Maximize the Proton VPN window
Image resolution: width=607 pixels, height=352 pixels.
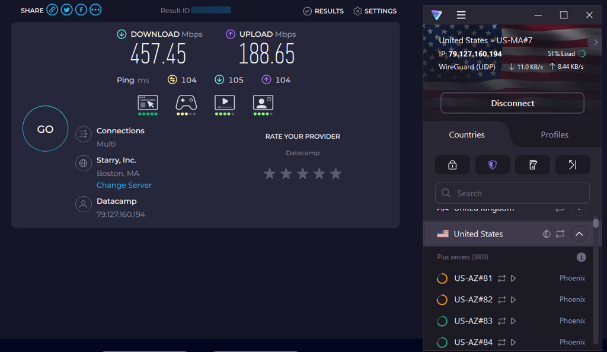[564, 15]
